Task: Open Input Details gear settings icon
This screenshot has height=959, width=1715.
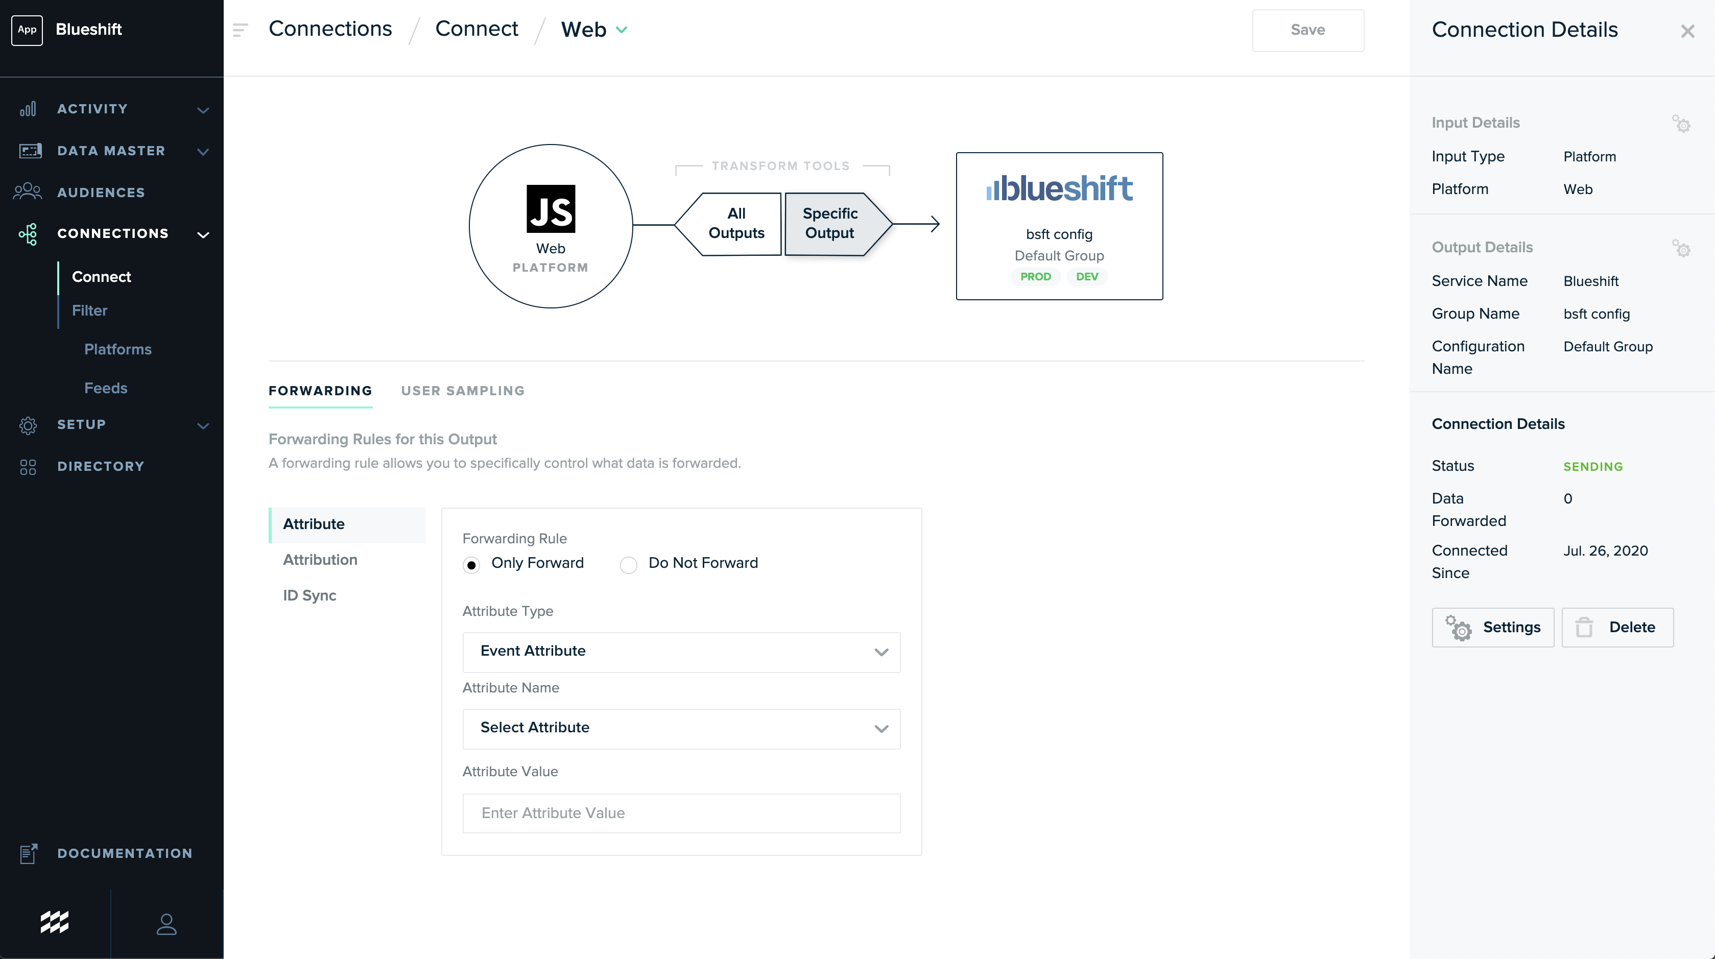Action: [1681, 124]
